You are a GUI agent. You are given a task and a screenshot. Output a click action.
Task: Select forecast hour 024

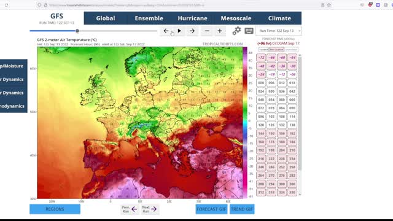(261, 91)
